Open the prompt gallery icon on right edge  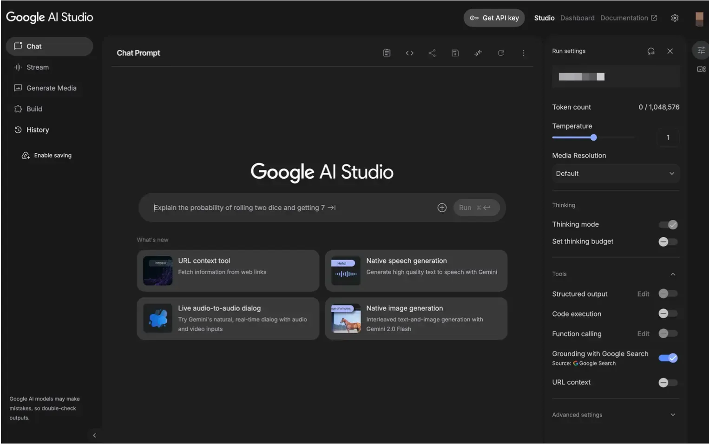[x=701, y=69]
